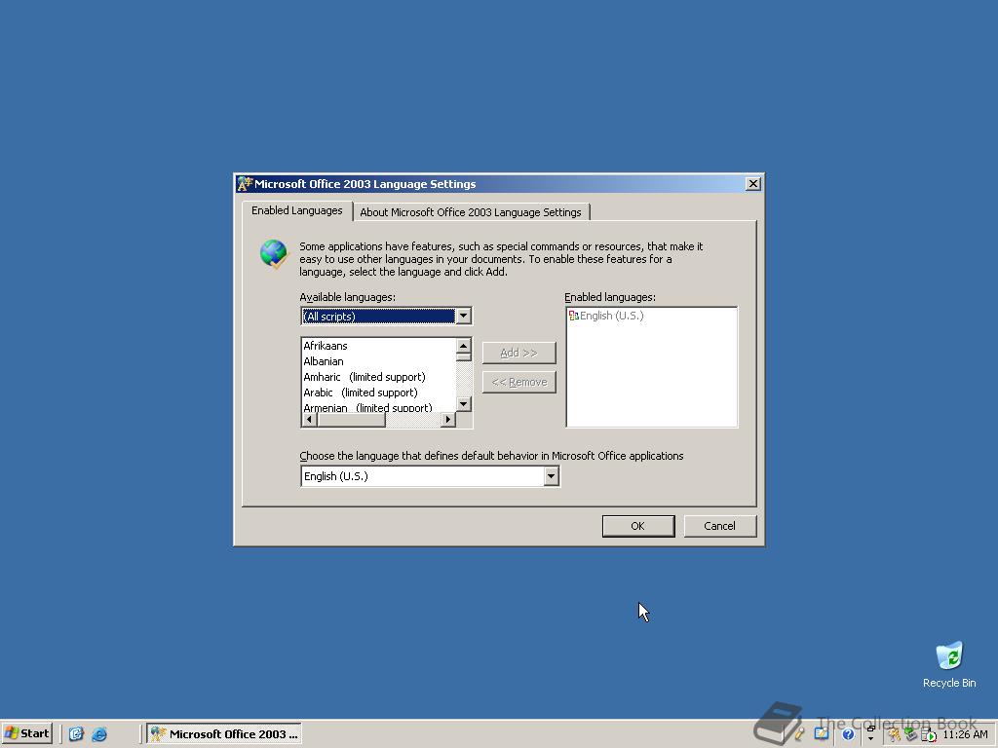Viewport: 998px width, 748px height.
Task: Click the keys icon in system tray
Action: (x=894, y=734)
